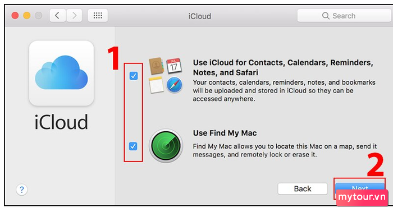Uncheck Use iCloud for Contacts, Calendars checkbox
Image resolution: width=393 pixels, height=212 pixels.
click(x=134, y=76)
